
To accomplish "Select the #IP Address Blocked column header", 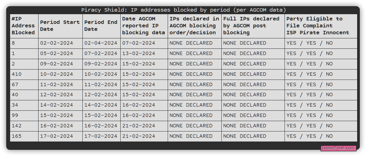I will 24,26.
